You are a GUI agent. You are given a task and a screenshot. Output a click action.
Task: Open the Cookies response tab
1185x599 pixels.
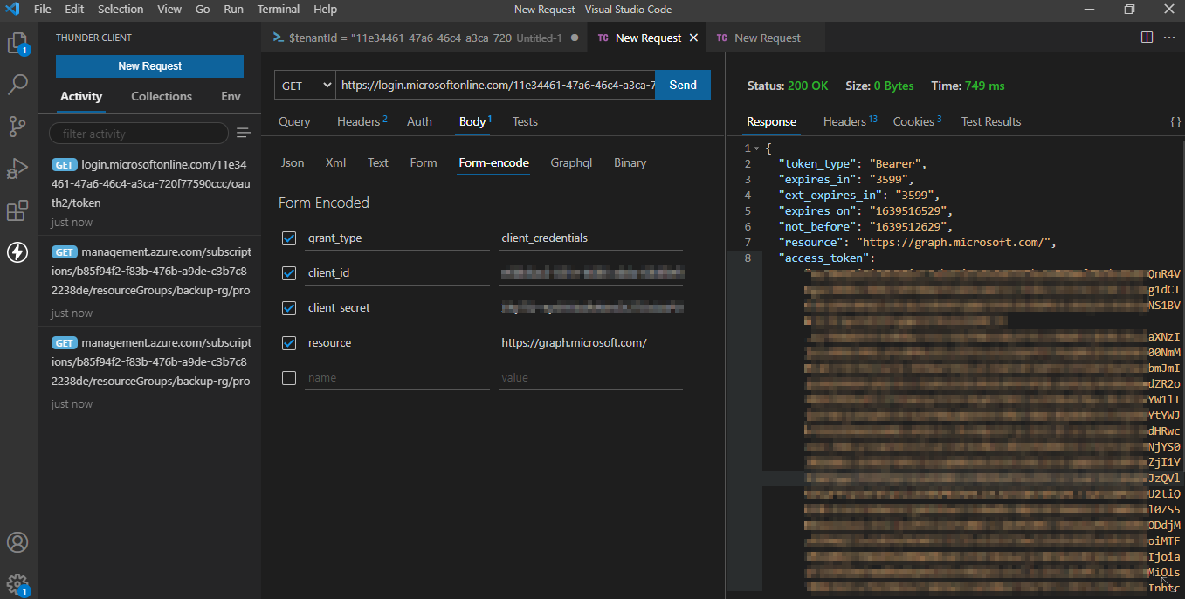917,121
